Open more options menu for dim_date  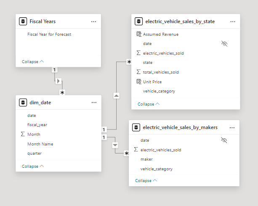[x=93, y=102]
